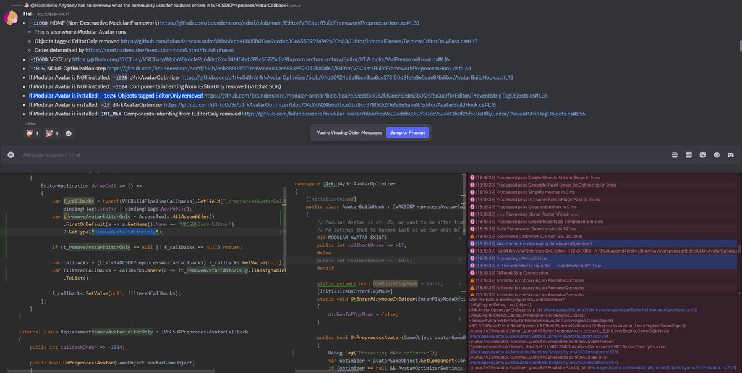The image size is (742, 373).
Task: Open the emoji picker in the message bar
Action: pyautogui.click(x=716, y=154)
